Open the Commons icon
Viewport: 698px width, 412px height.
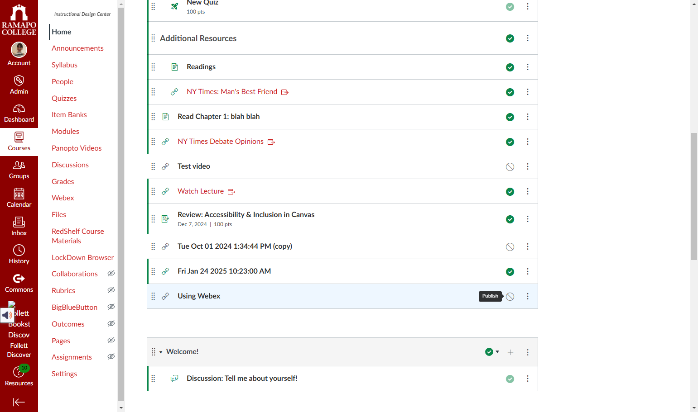click(19, 279)
